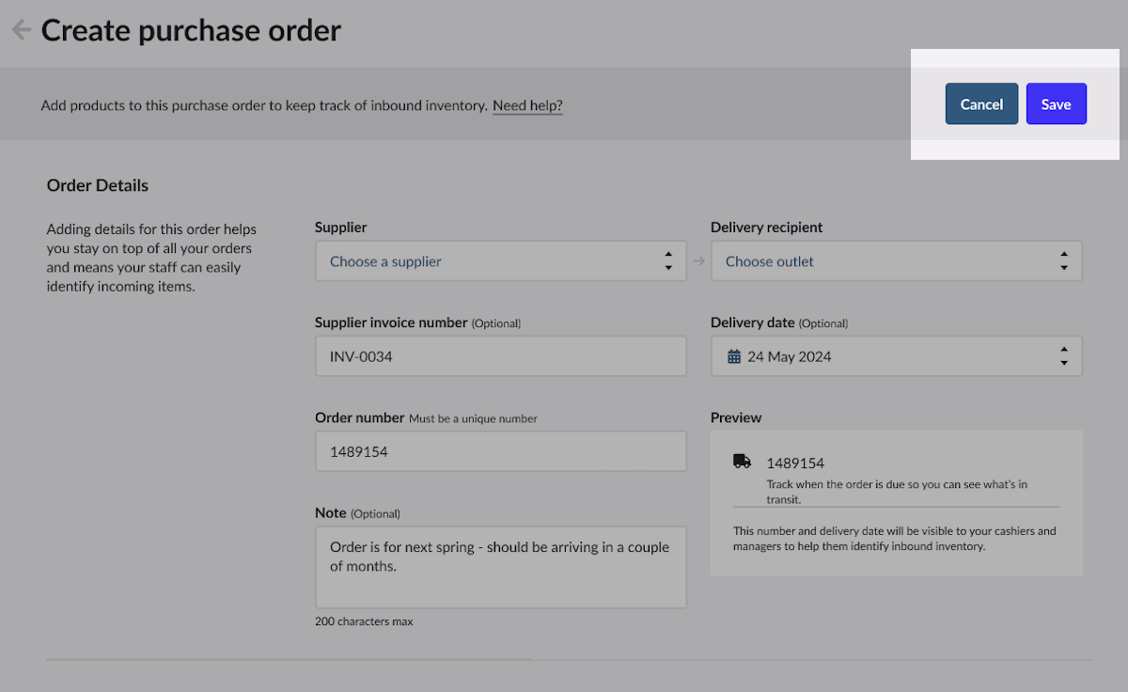Viewport: 1128px width, 692px height.
Task: Click the truck icon in the Preview panel
Action: point(742,461)
